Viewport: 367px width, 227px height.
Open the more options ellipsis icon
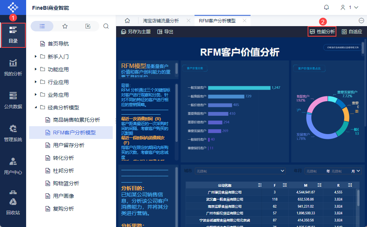(361, 21)
